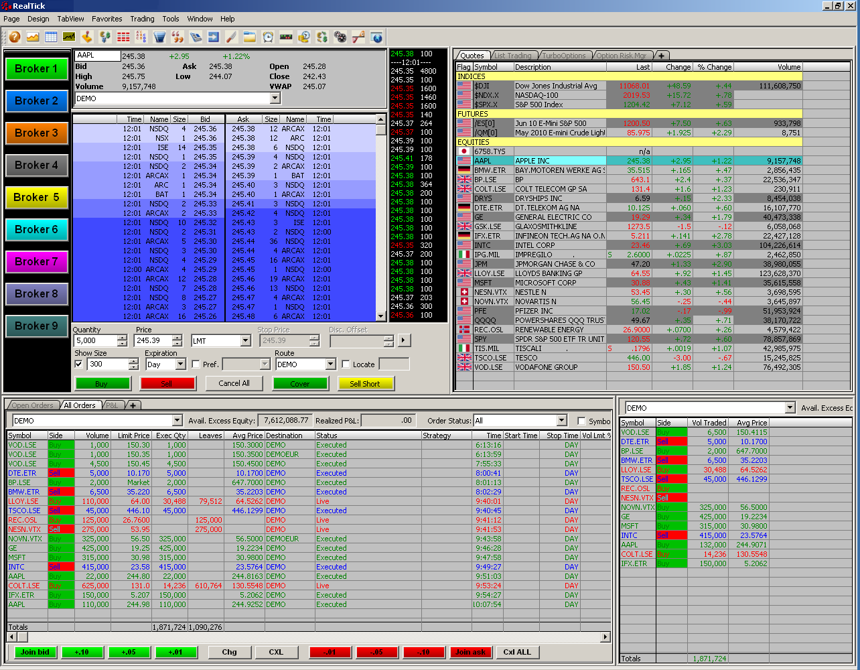Open the Trading menu
Image resolution: width=860 pixels, height=670 pixels.
pyautogui.click(x=142, y=19)
